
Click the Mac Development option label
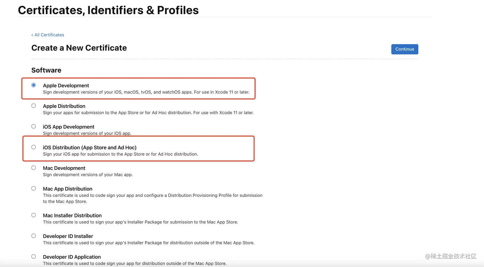point(64,168)
